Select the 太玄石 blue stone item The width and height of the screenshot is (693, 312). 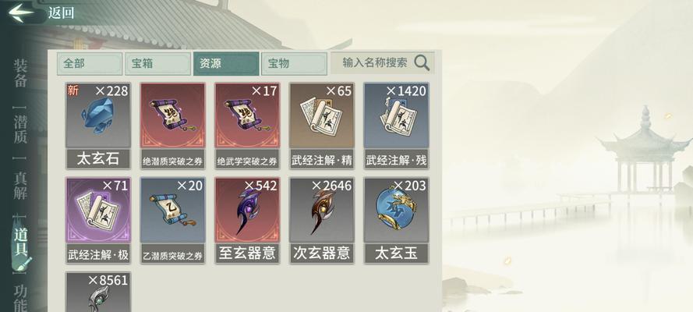98,126
